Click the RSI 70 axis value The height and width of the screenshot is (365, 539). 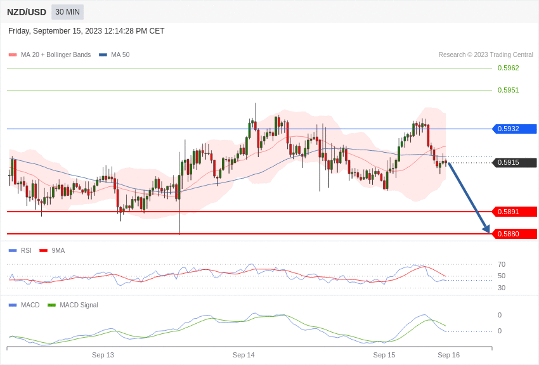pos(502,264)
